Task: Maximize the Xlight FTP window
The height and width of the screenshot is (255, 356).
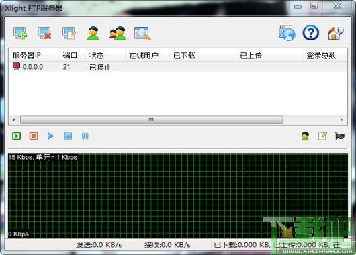Action: tap(314, 5)
